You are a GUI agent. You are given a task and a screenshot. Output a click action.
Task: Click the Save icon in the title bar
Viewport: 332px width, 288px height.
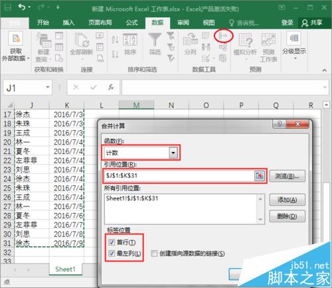click(x=8, y=7)
